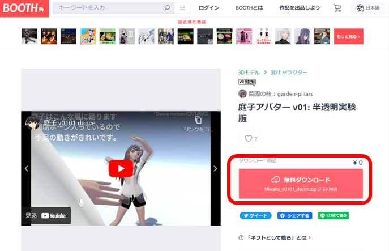Click the VRChat badge icon
Viewport: 389px width, 251px height.
[x=247, y=82]
